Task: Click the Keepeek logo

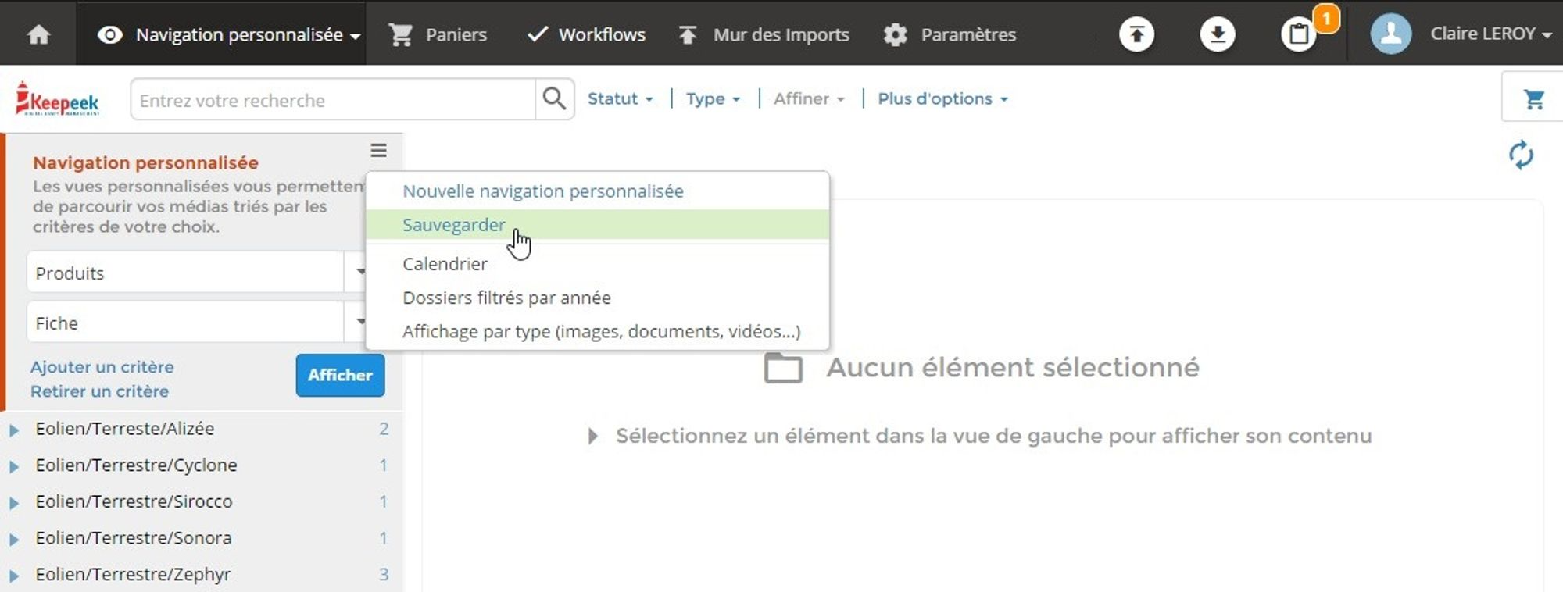Action: pyautogui.click(x=58, y=100)
